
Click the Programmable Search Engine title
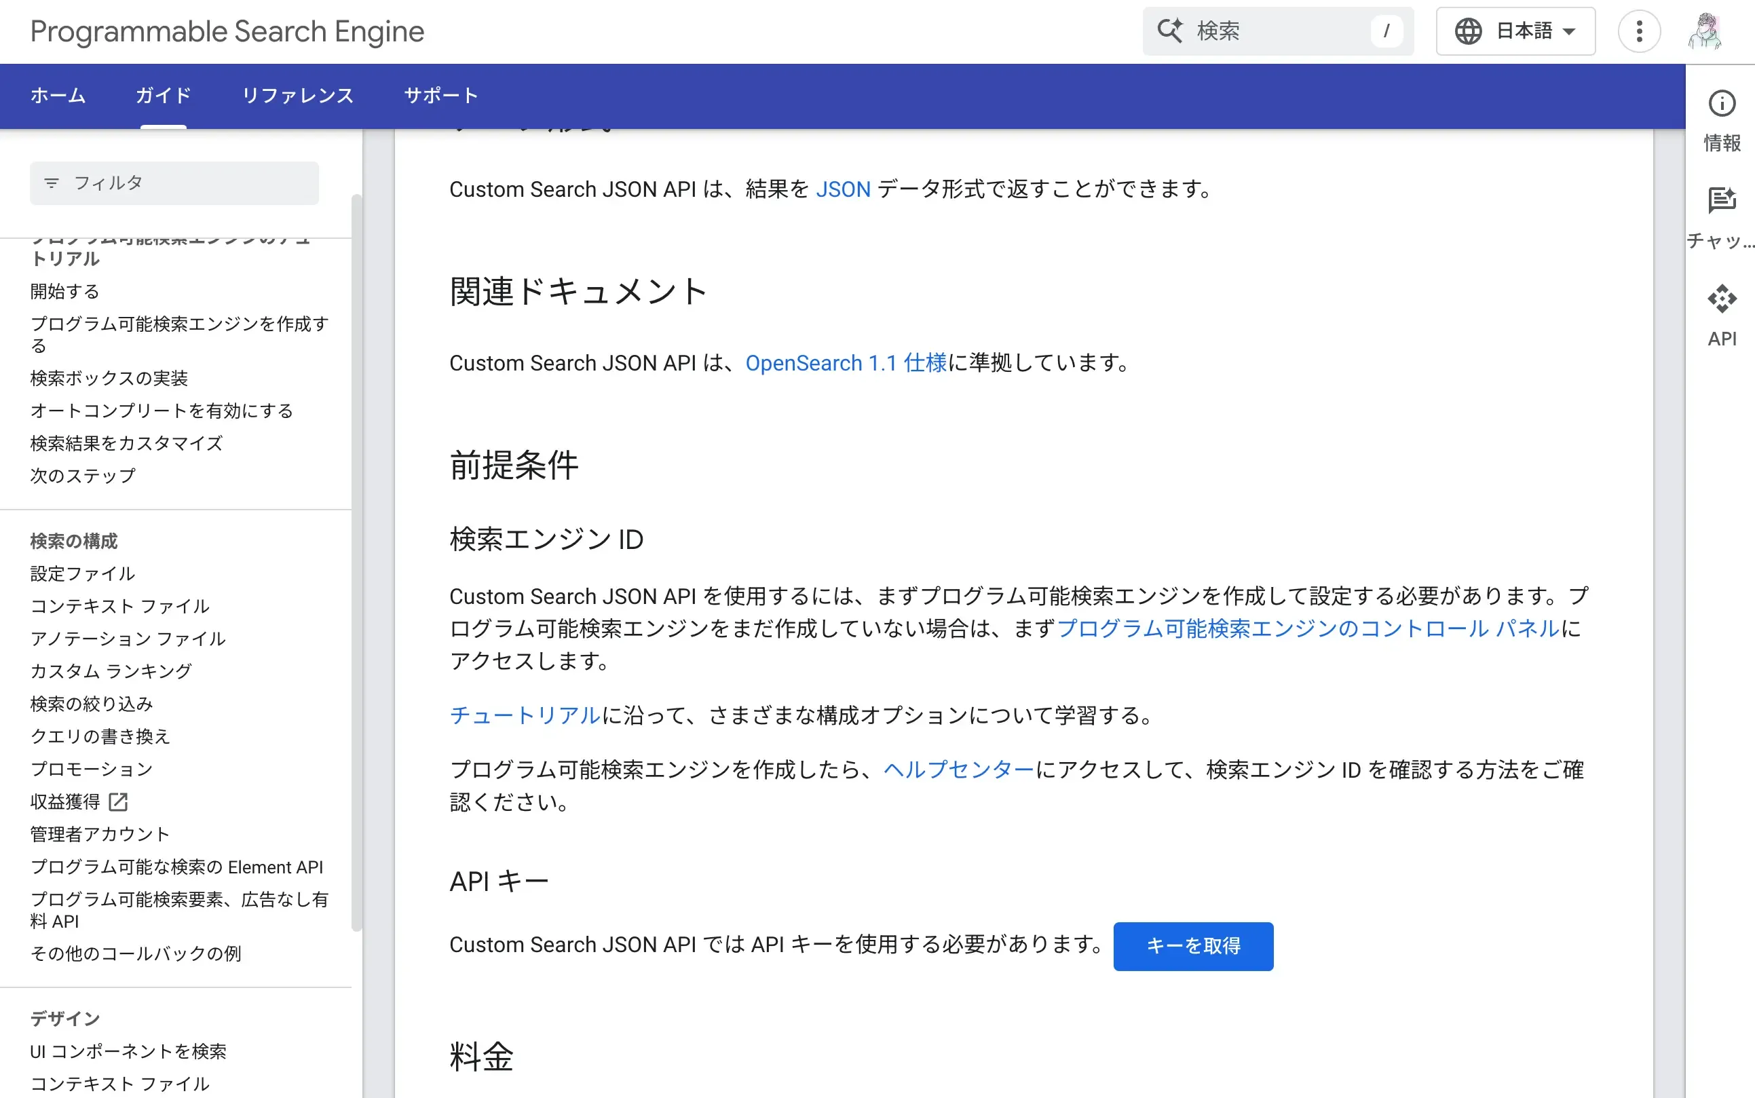pyautogui.click(x=227, y=31)
